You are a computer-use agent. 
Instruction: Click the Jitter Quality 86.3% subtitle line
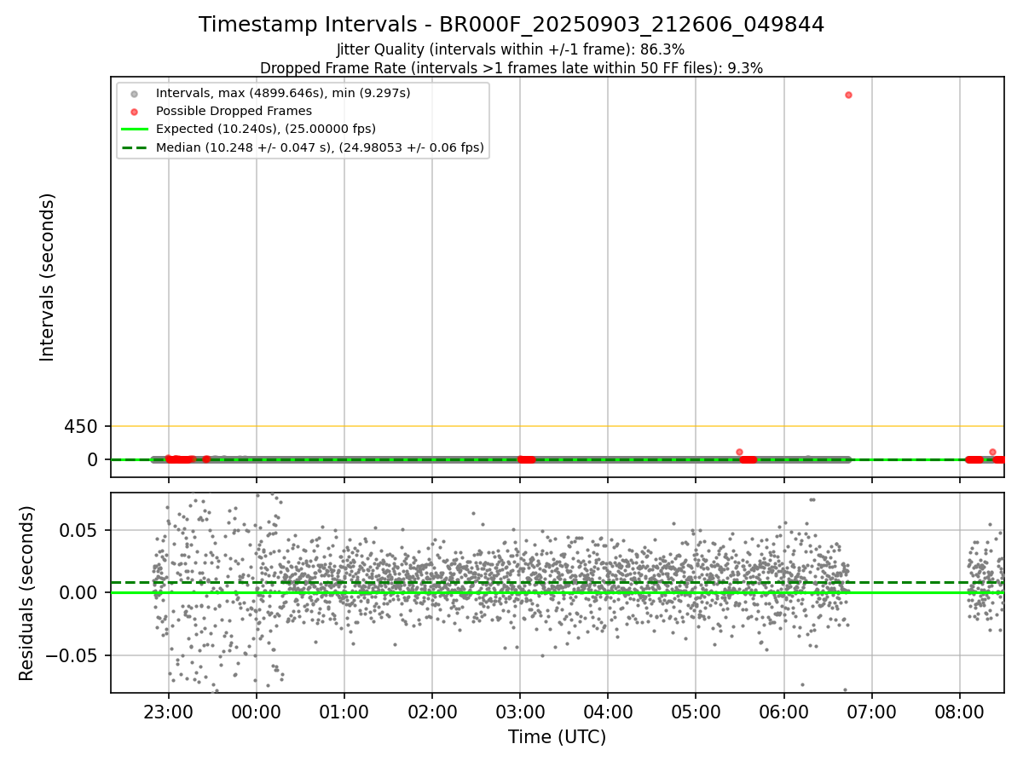point(511,49)
